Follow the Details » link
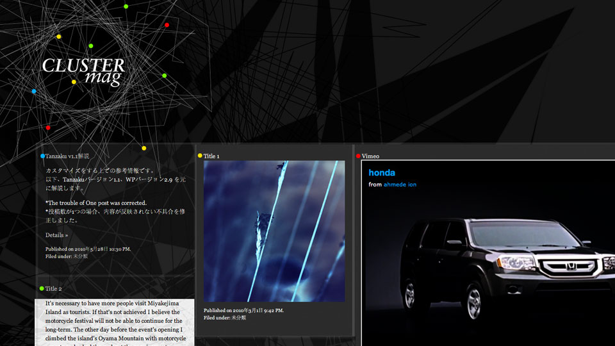The image size is (615, 346). coord(56,235)
